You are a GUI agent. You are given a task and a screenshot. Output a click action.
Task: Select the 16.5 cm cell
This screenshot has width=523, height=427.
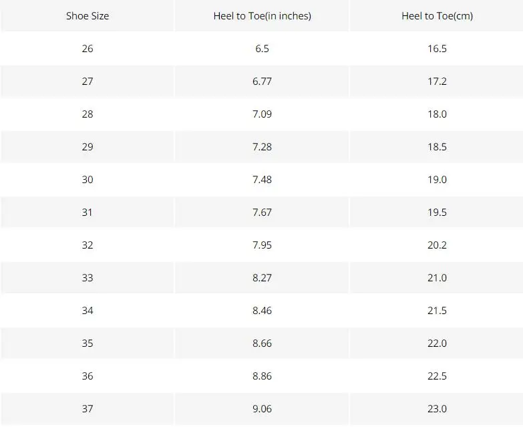click(437, 48)
